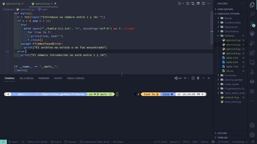The height and width of the screenshot is (144, 257).
Task: Open tabla-6.txt file
Action: click(x=232, y=62)
